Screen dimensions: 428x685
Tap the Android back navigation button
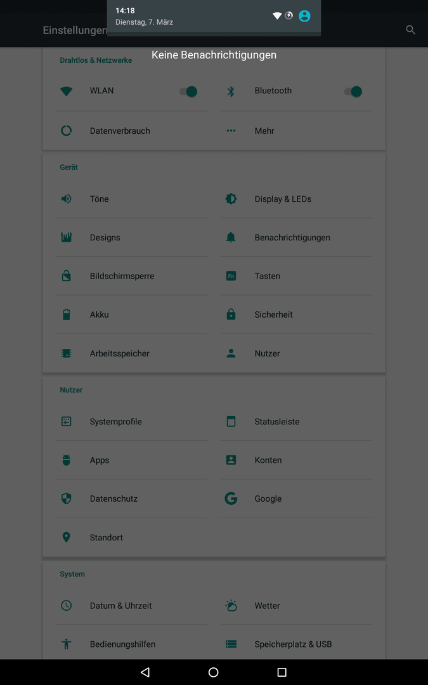[x=145, y=672]
